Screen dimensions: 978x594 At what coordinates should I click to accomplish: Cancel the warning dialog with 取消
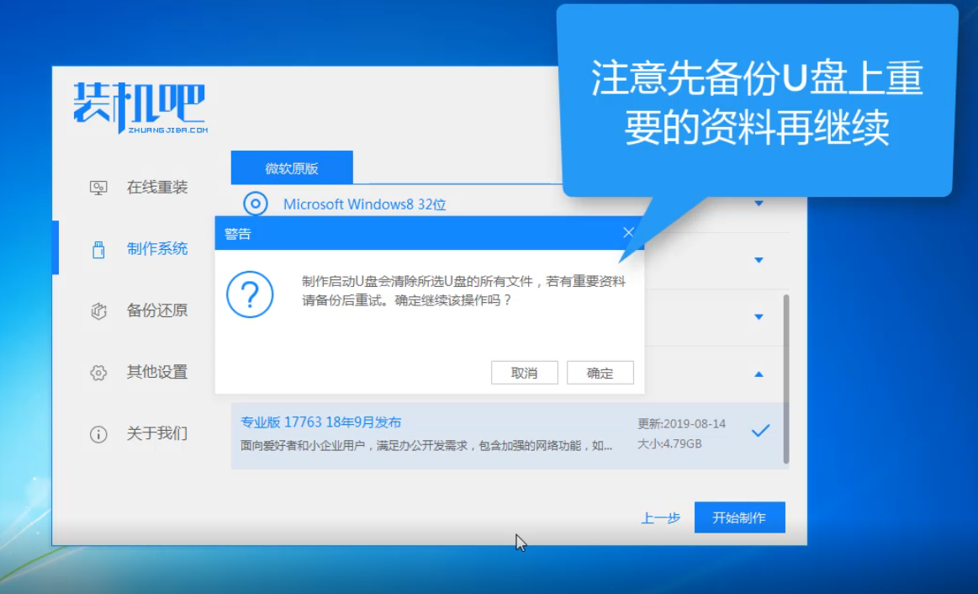[524, 372]
